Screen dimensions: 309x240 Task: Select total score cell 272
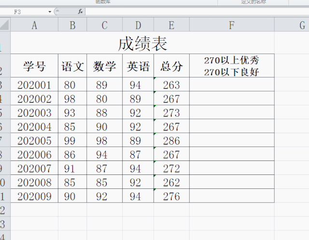pyautogui.click(x=172, y=168)
